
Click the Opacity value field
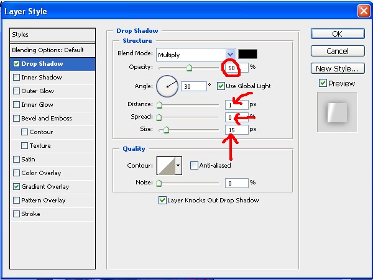click(237, 68)
